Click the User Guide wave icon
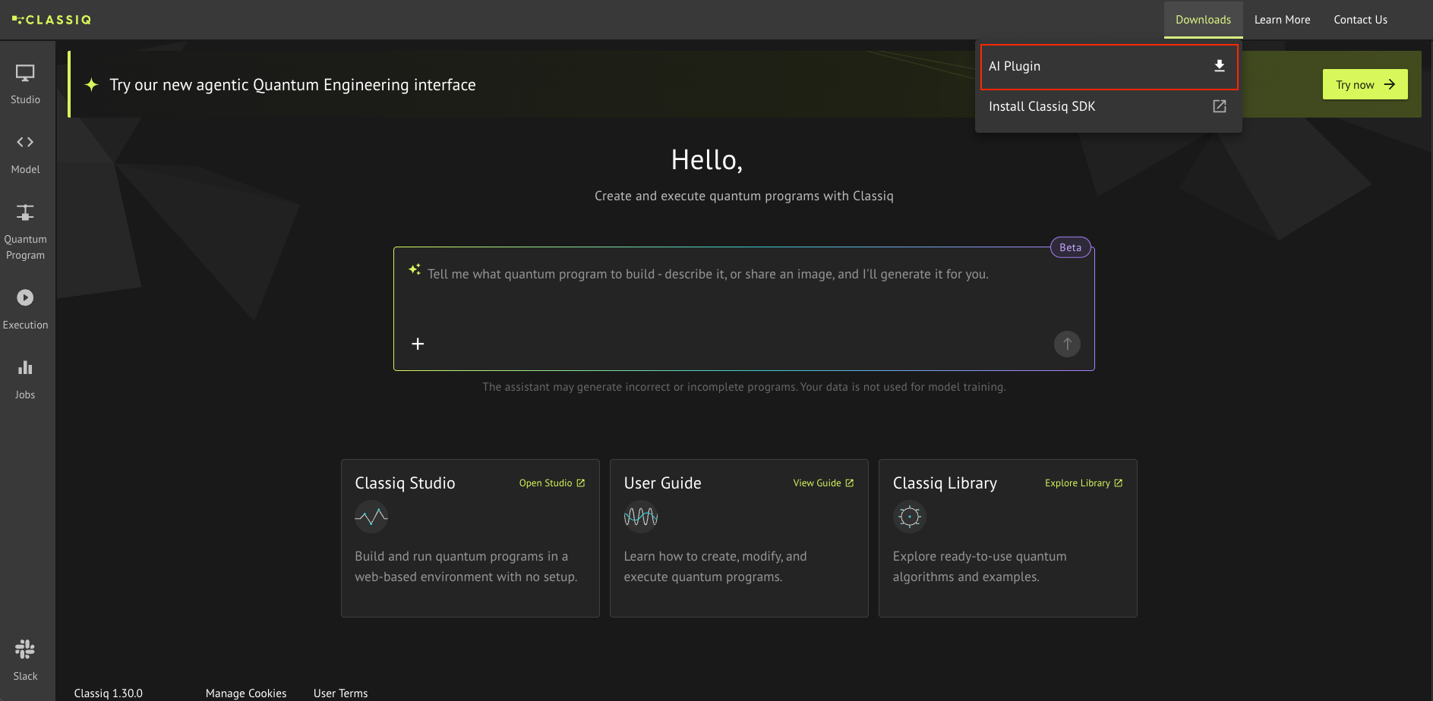 coord(641,517)
